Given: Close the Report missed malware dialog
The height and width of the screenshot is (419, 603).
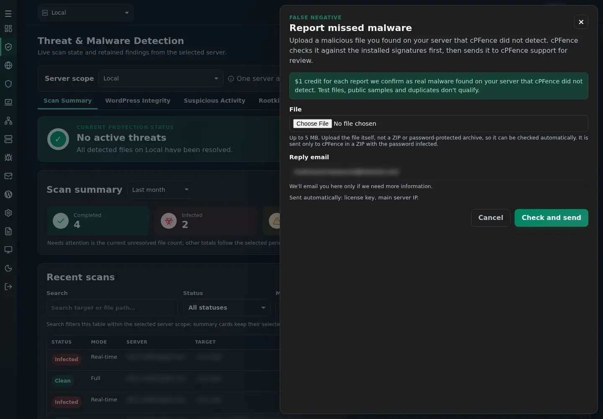Looking at the screenshot, I should pos(581,22).
